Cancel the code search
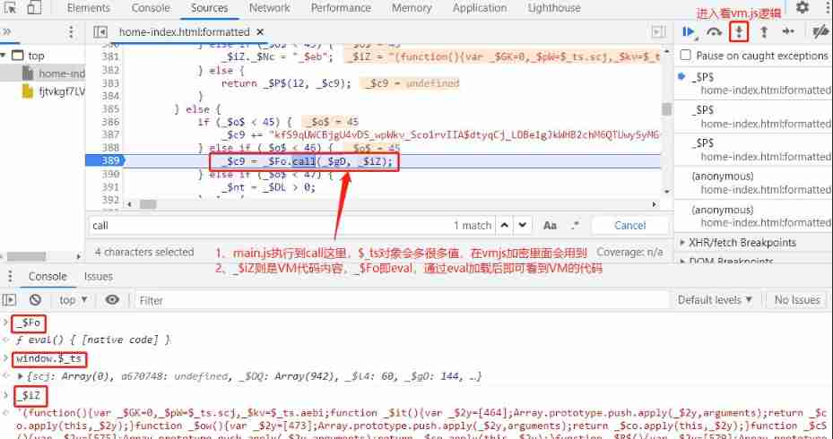This screenshot has width=833, height=439. click(x=630, y=226)
